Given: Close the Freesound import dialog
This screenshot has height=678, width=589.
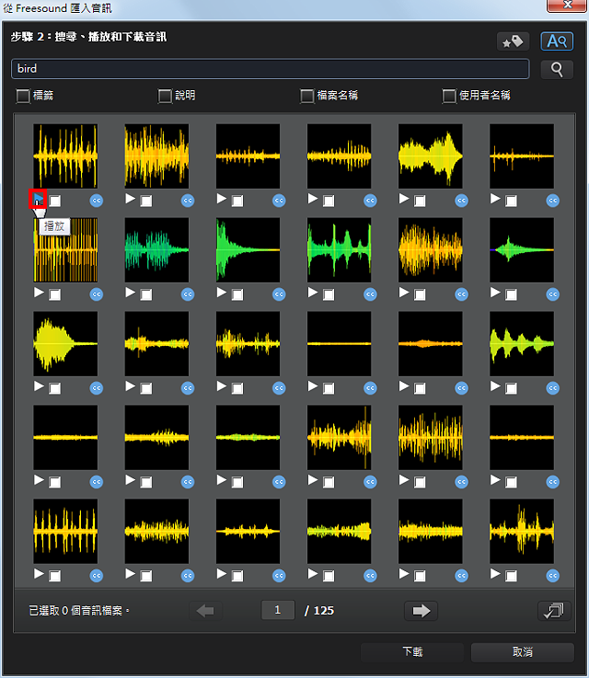Looking at the screenshot, I should pyautogui.click(x=568, y=6).
